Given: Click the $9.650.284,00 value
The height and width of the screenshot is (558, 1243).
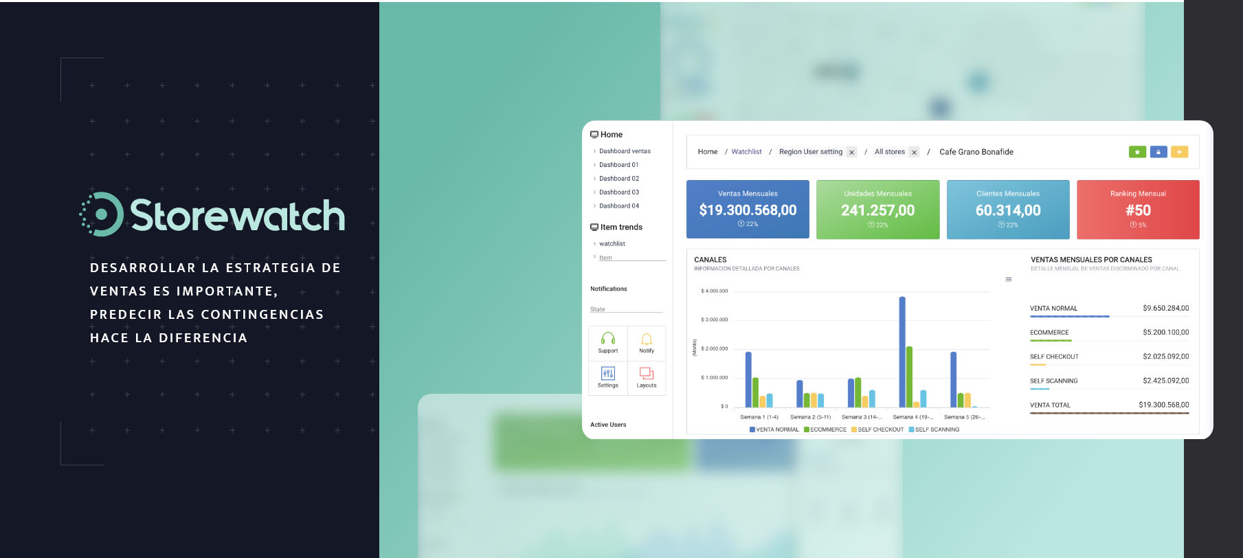Looking at the screenshot, I should 1166,308.
